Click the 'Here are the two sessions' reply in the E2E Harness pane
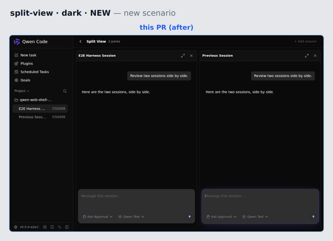Screen dimensions: 333x241 pos(116,92)
